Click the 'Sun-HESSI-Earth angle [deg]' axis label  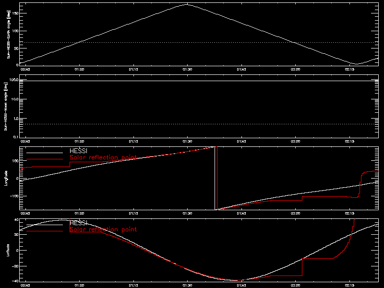pyautogui.click(x=9, y=34)
